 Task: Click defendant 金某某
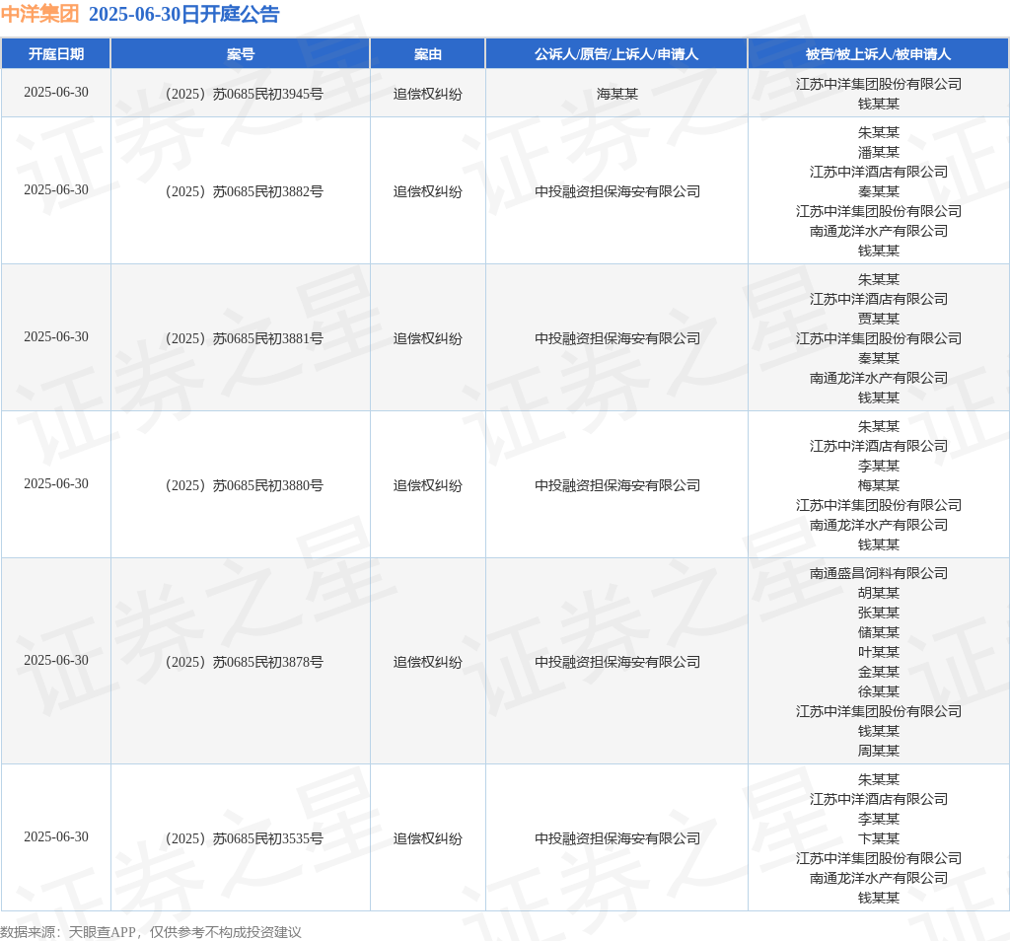879,671
